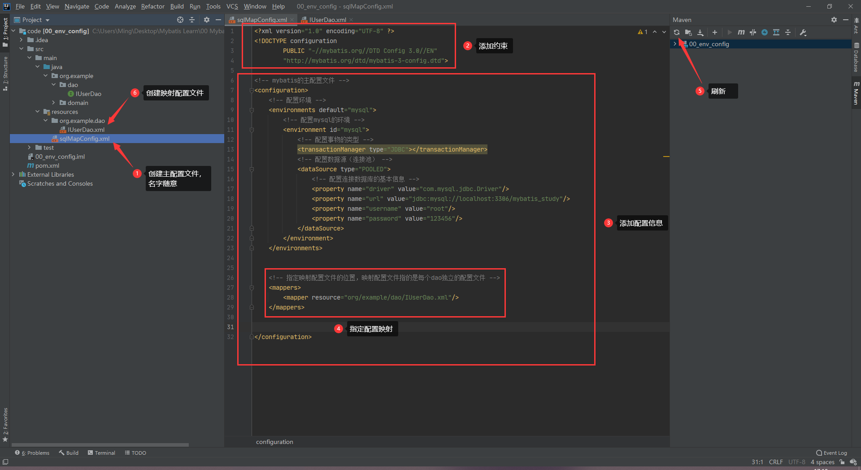Viewport: 861px width, 470px height.
Task: Click UTF-8 encoding in status bar
Action: [797, 462]
